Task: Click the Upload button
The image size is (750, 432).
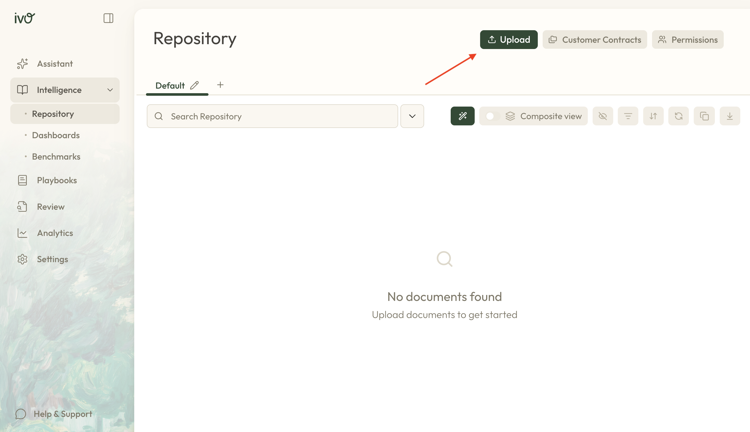Action: pyautogui.click(x=509, y=39)
